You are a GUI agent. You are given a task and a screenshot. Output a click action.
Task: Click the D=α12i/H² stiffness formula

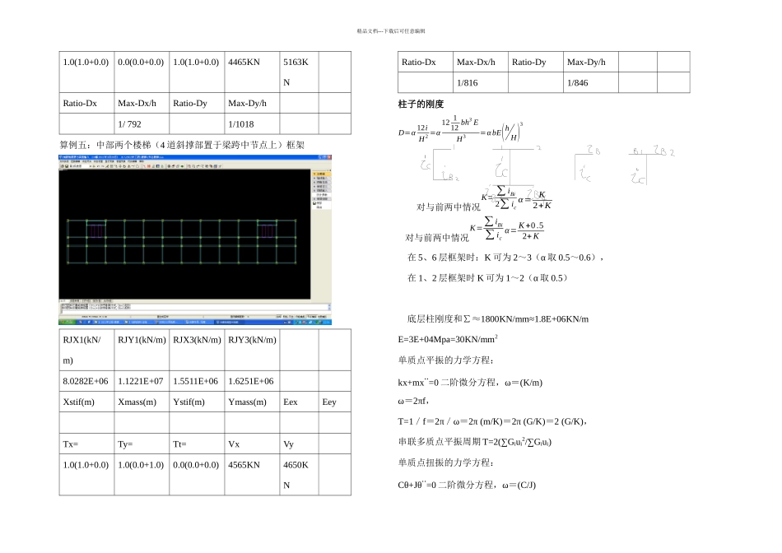pyautogui.click(x=461, y=130)
